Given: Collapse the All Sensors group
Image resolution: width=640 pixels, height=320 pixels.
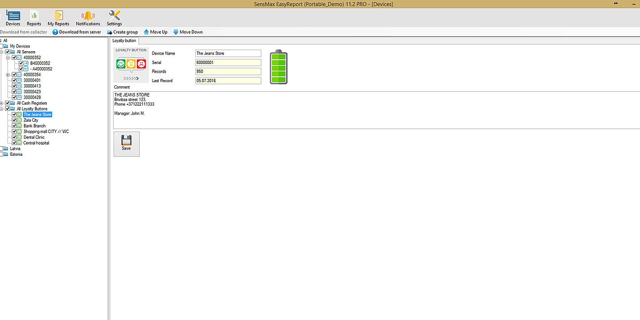Looking at the screenshot, I should click(2, 52).
